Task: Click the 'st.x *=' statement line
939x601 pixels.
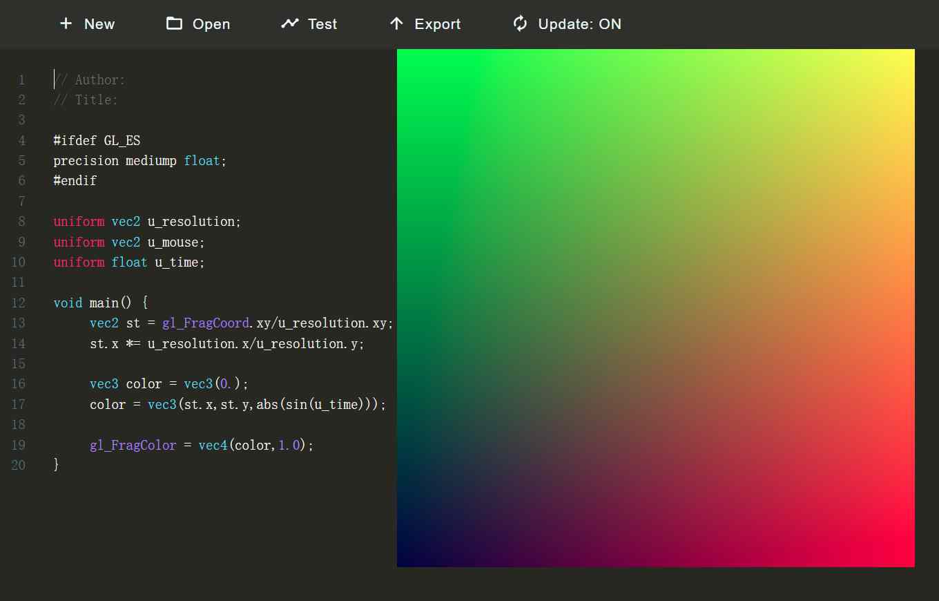Action: tap(226, 343)
